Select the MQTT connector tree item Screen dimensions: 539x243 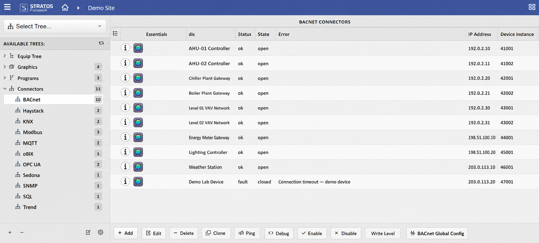(x=53, y=143)
